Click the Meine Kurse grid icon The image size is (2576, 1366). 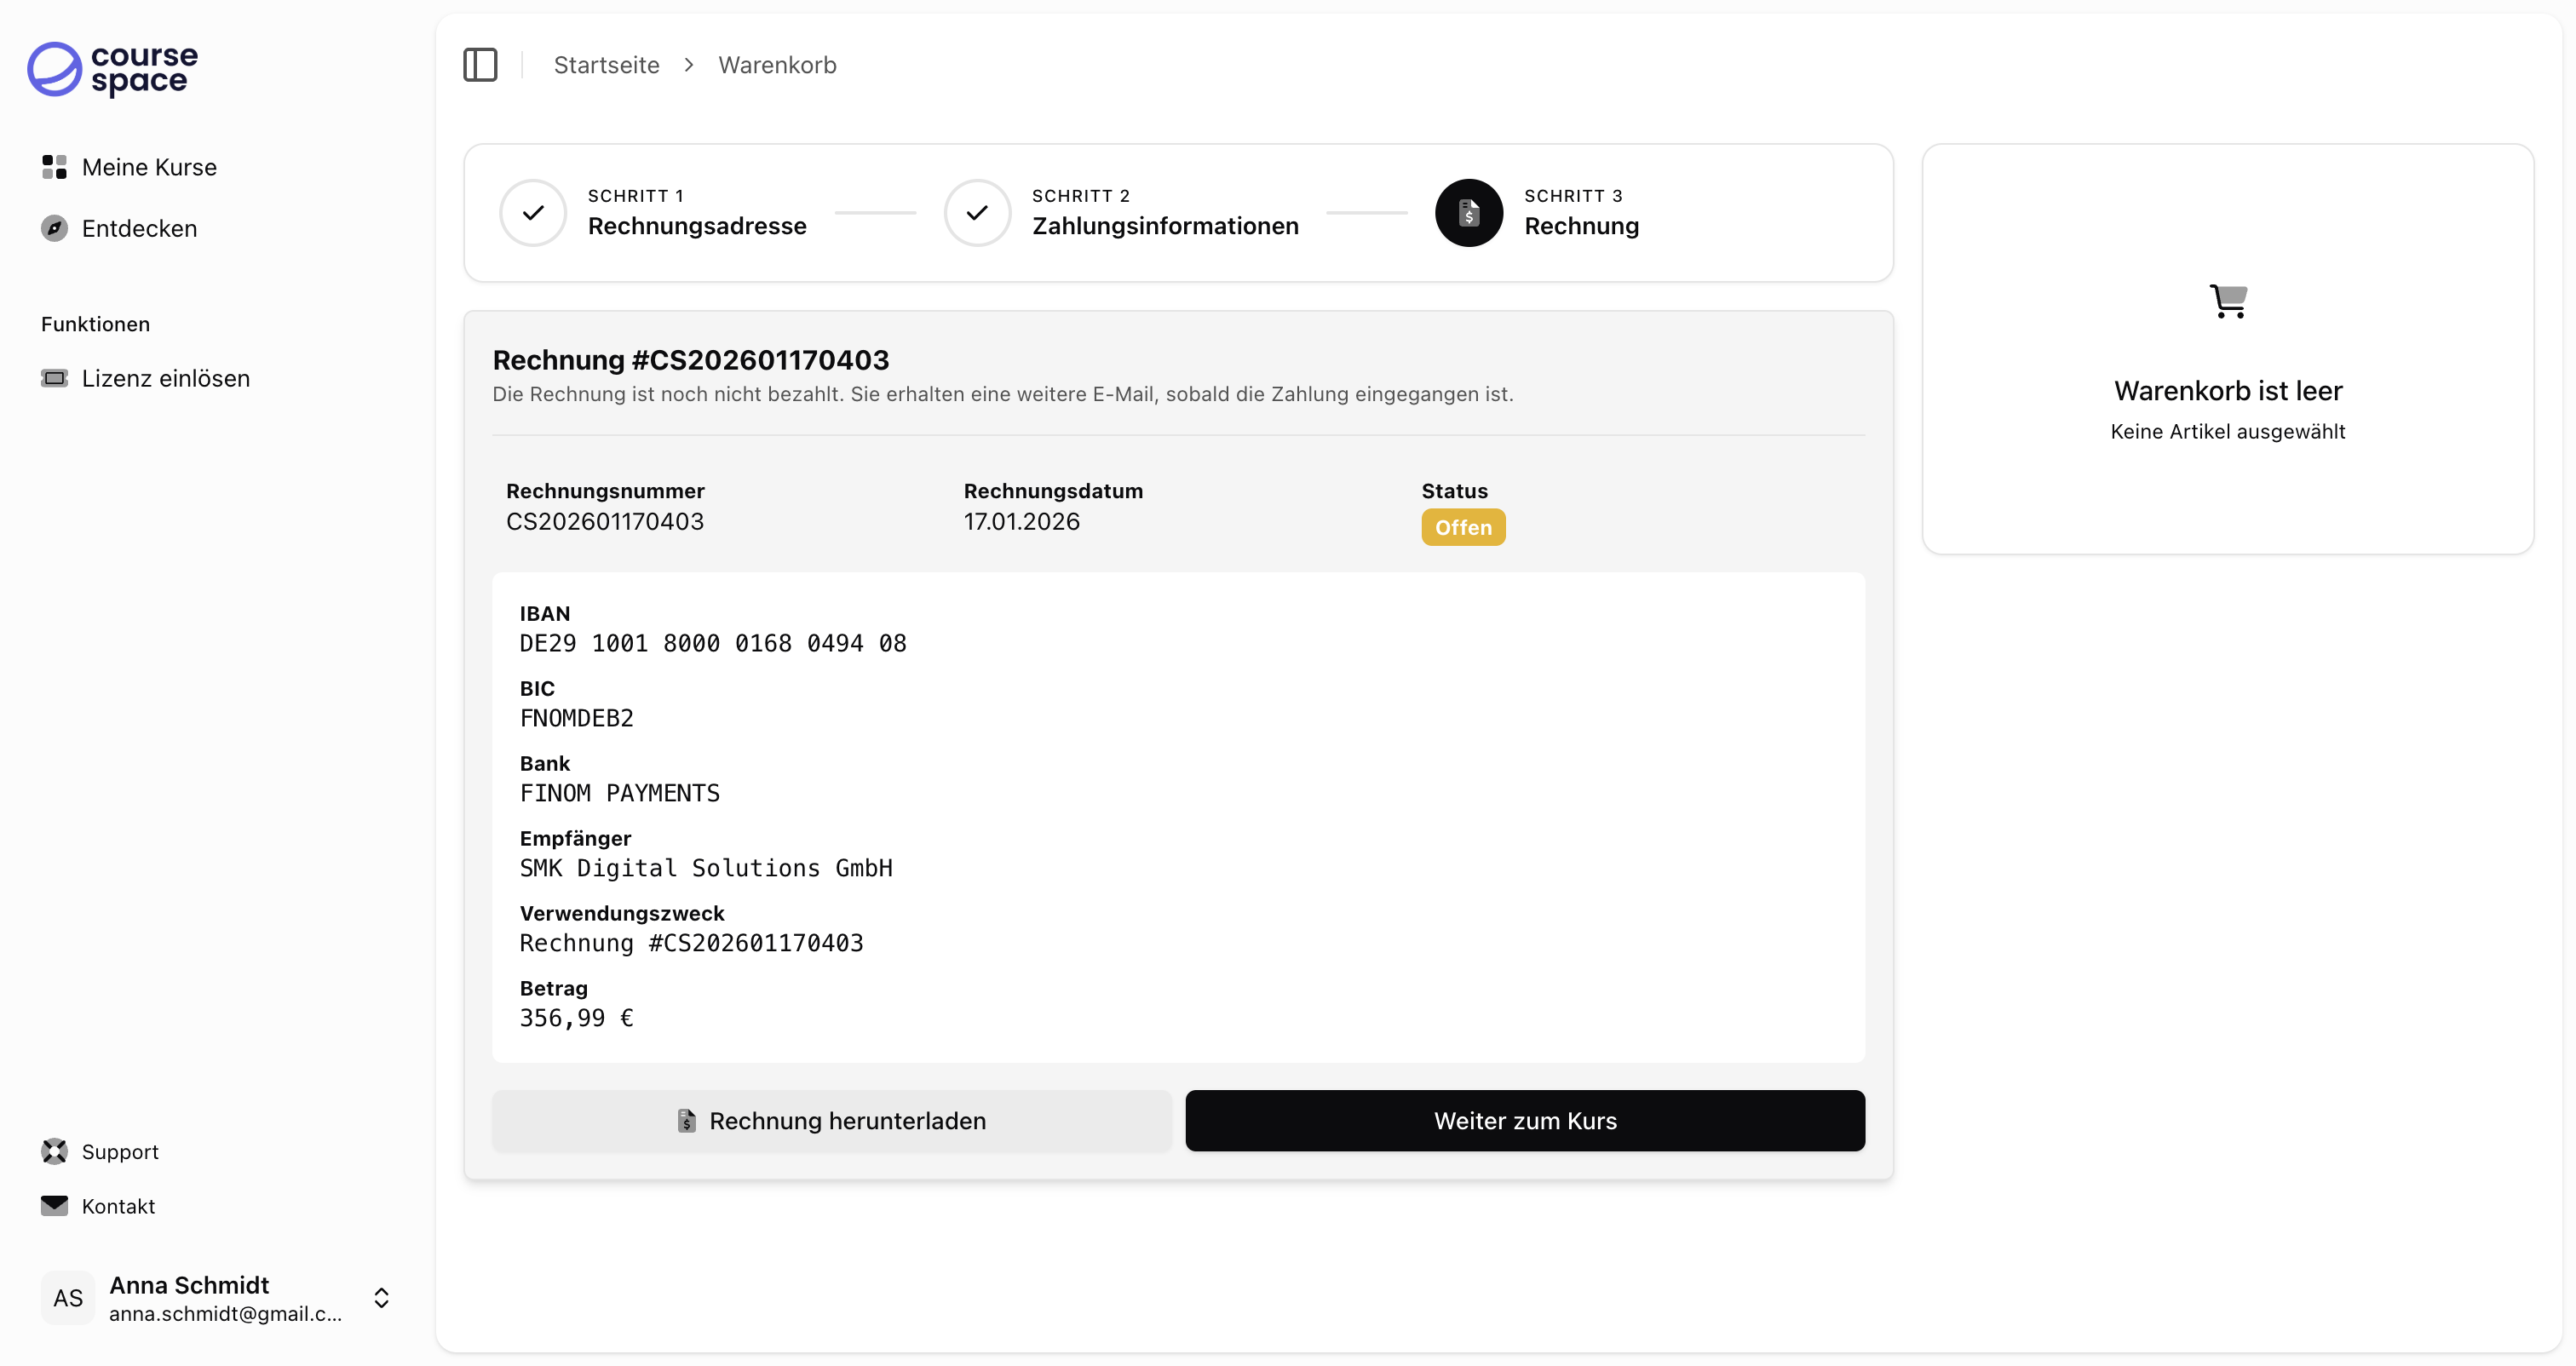(54, 167)
